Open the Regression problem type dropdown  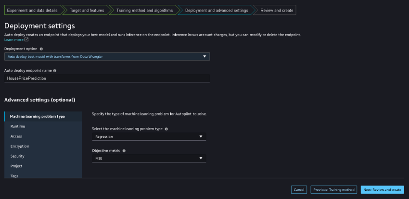pos(149,137)
